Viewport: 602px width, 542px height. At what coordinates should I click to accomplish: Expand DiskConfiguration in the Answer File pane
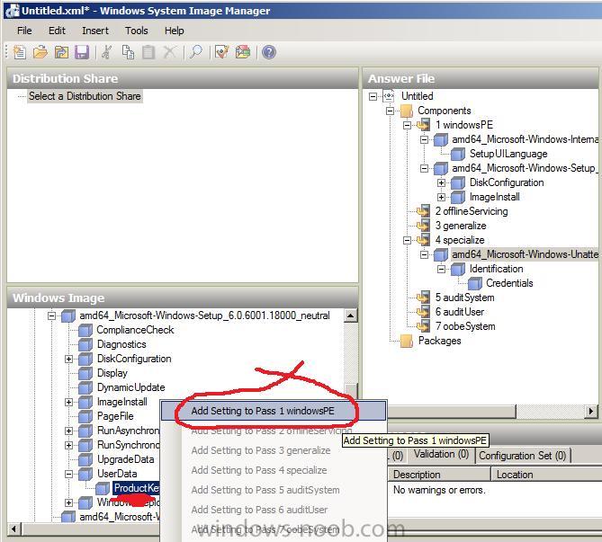tap(442, 182)
